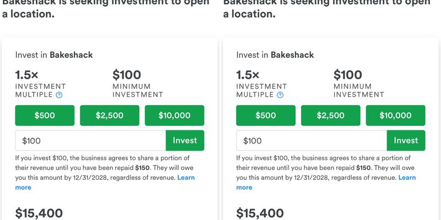Click the investment multiple help icon in left card
Image resolution: width=441 pixels, height=220 pixels.
(x=59, y=95)
